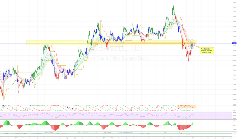Click the 75.0000 level on the RSI axis
The image size is (237, 139).
click(234, 112)
